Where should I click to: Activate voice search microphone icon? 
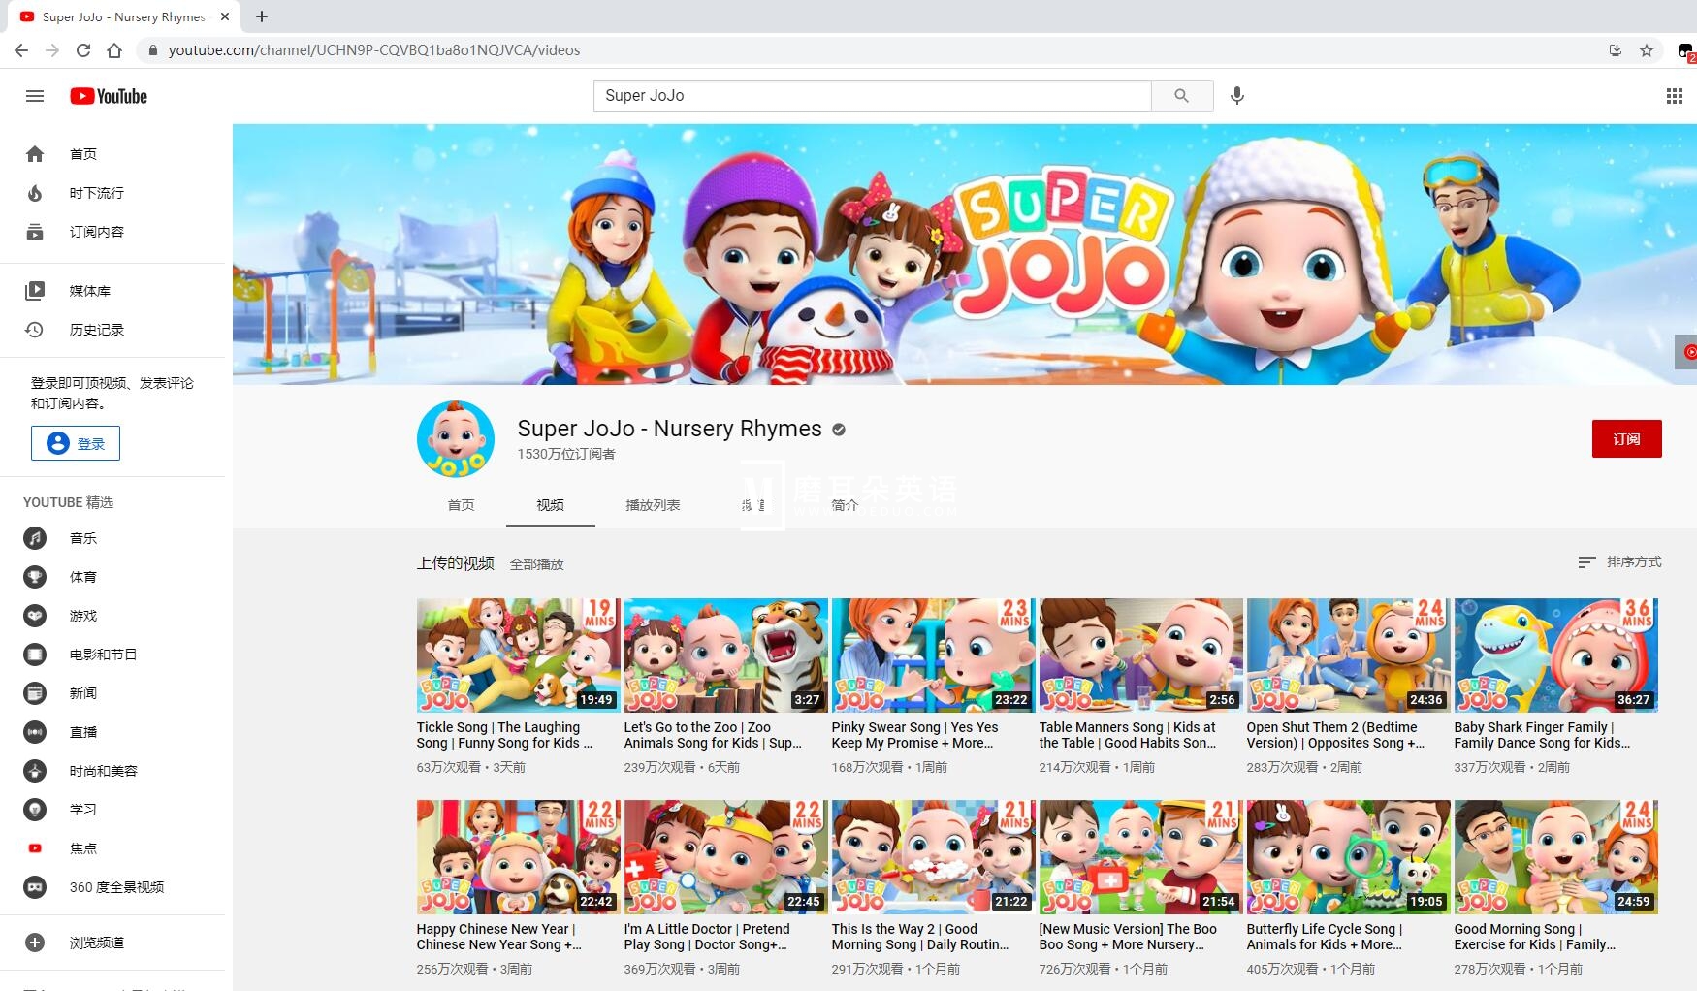tap(1237, 96)
